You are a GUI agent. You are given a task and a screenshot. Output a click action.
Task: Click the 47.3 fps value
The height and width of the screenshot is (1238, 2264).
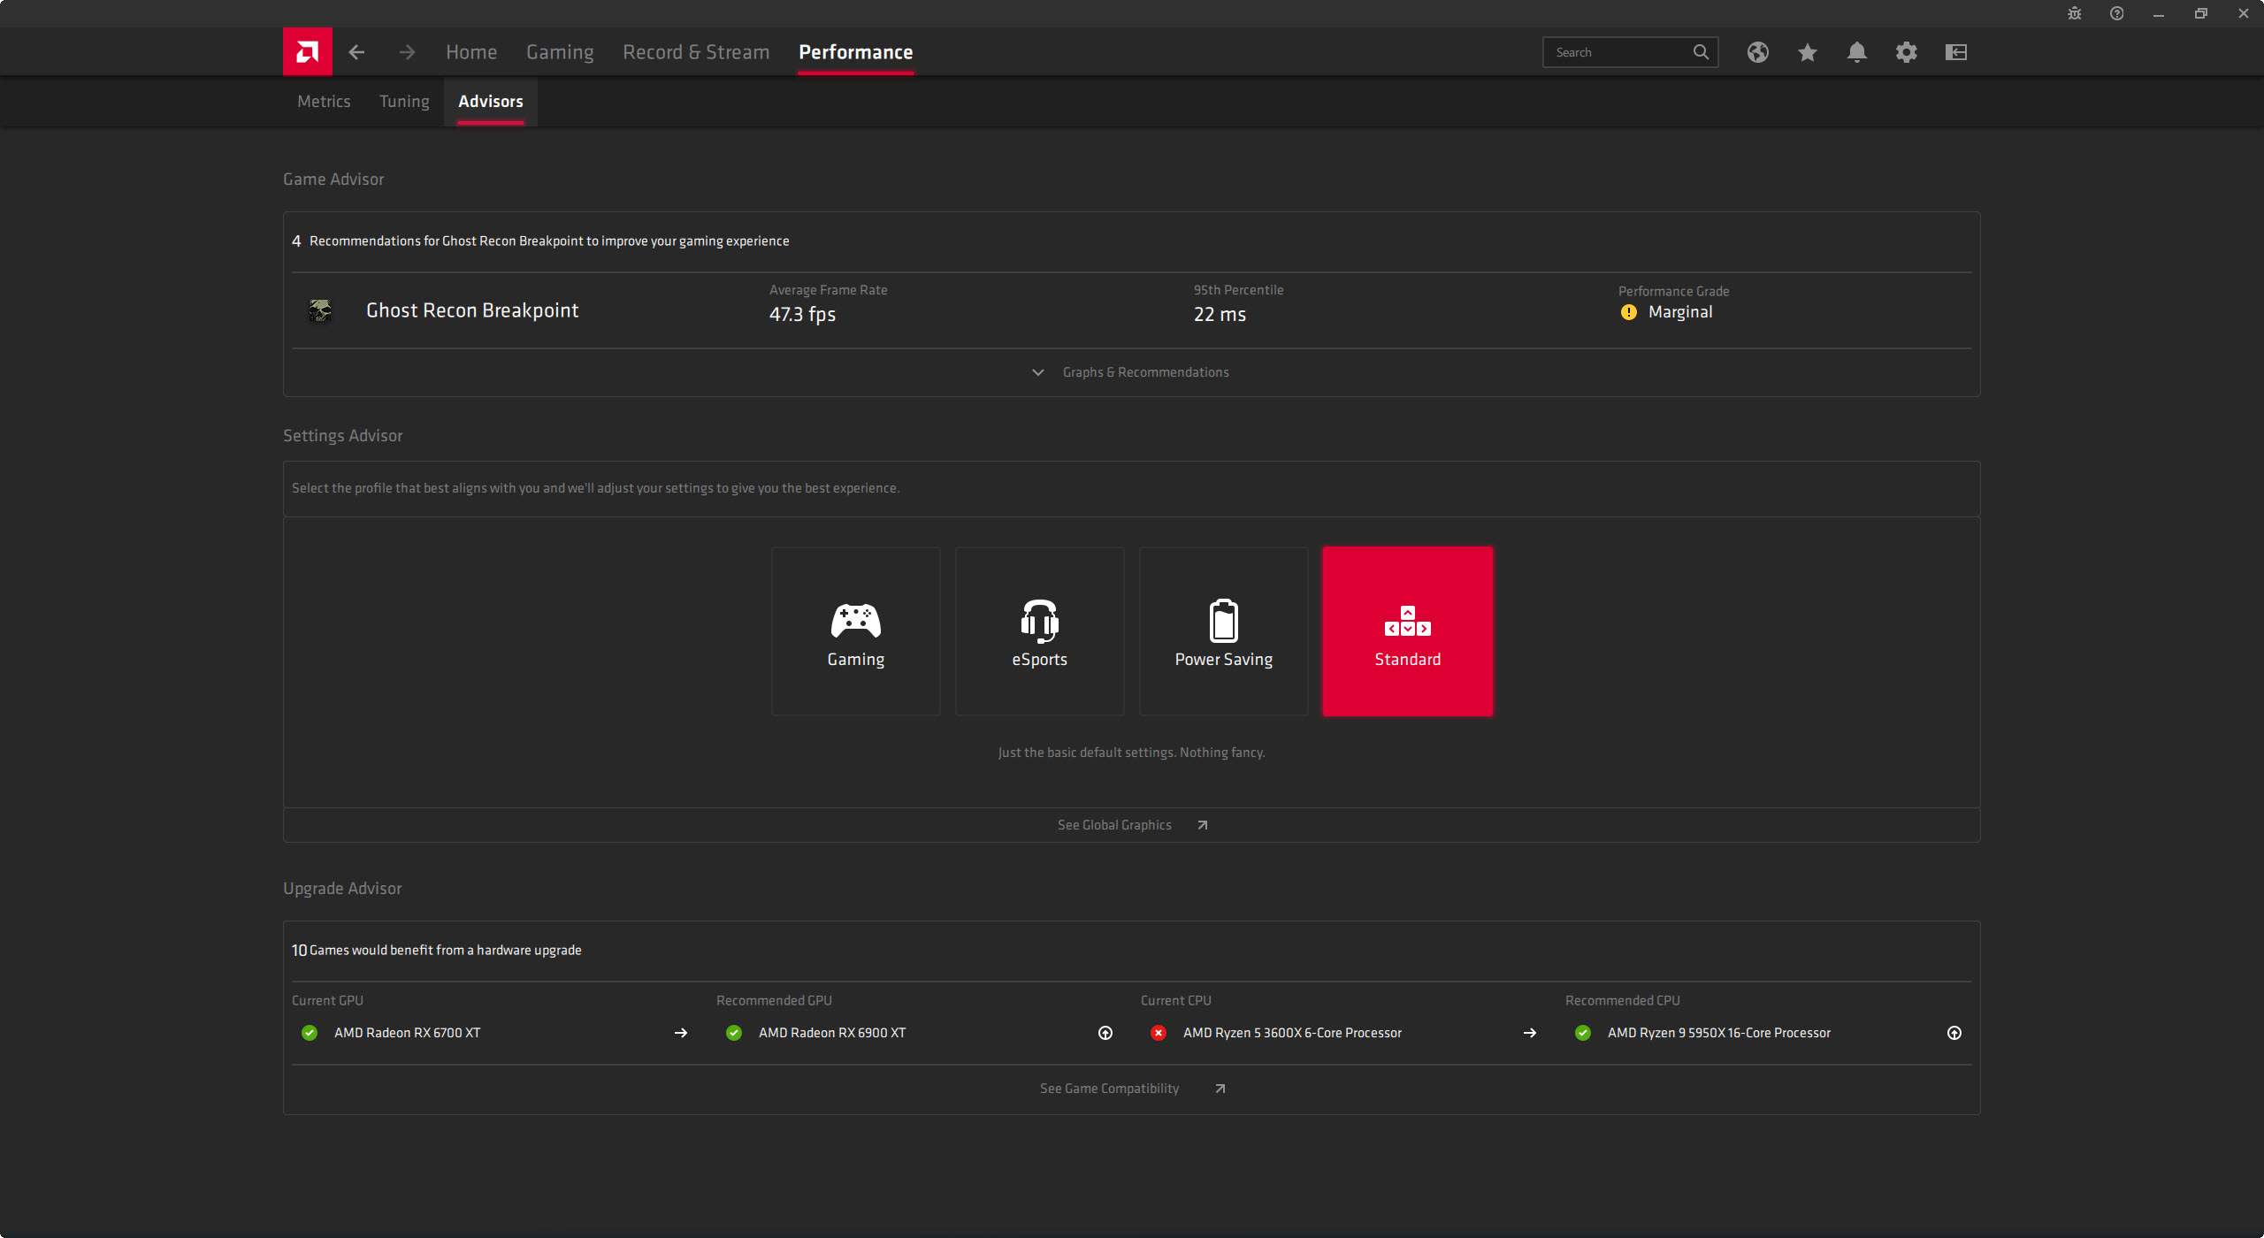point(802,315)
